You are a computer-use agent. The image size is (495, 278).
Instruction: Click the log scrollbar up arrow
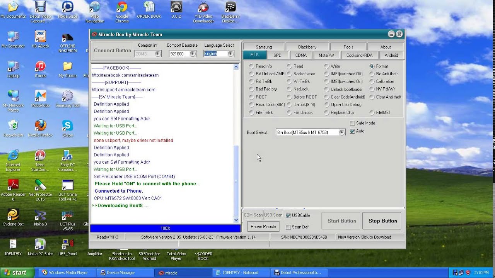click(236, 67)
